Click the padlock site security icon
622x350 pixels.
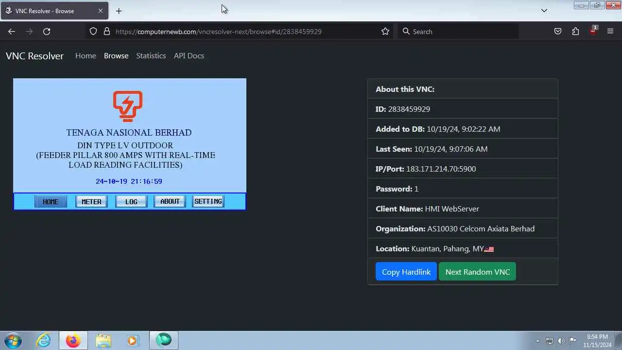coord(107,32)
